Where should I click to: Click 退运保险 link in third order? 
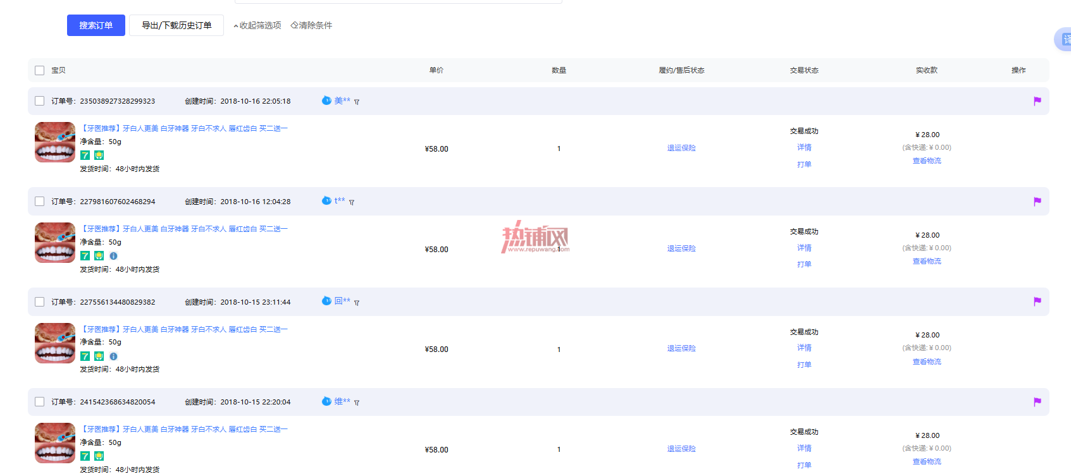tap(681, 348)
